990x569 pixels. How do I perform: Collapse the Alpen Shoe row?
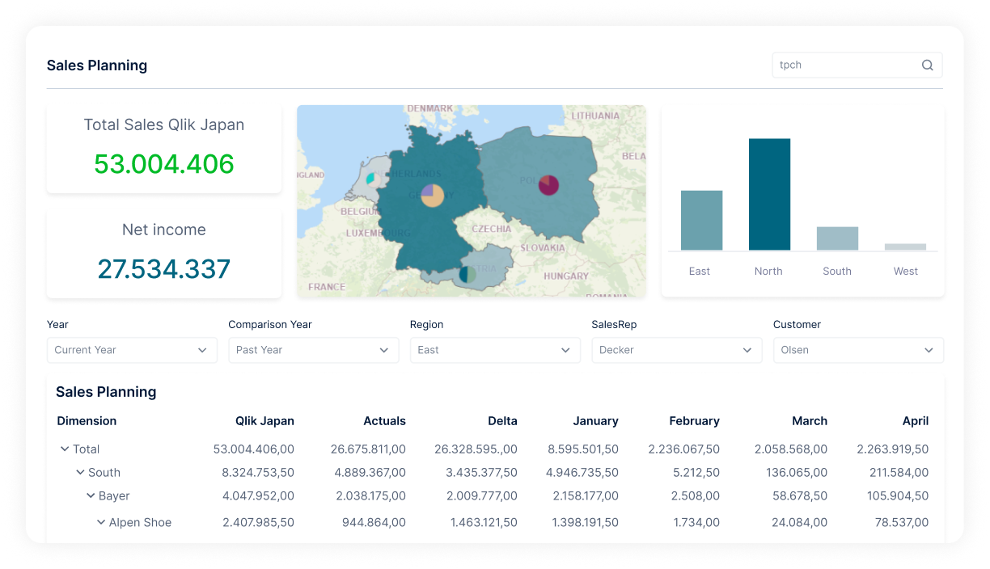[x=101, y=523]
